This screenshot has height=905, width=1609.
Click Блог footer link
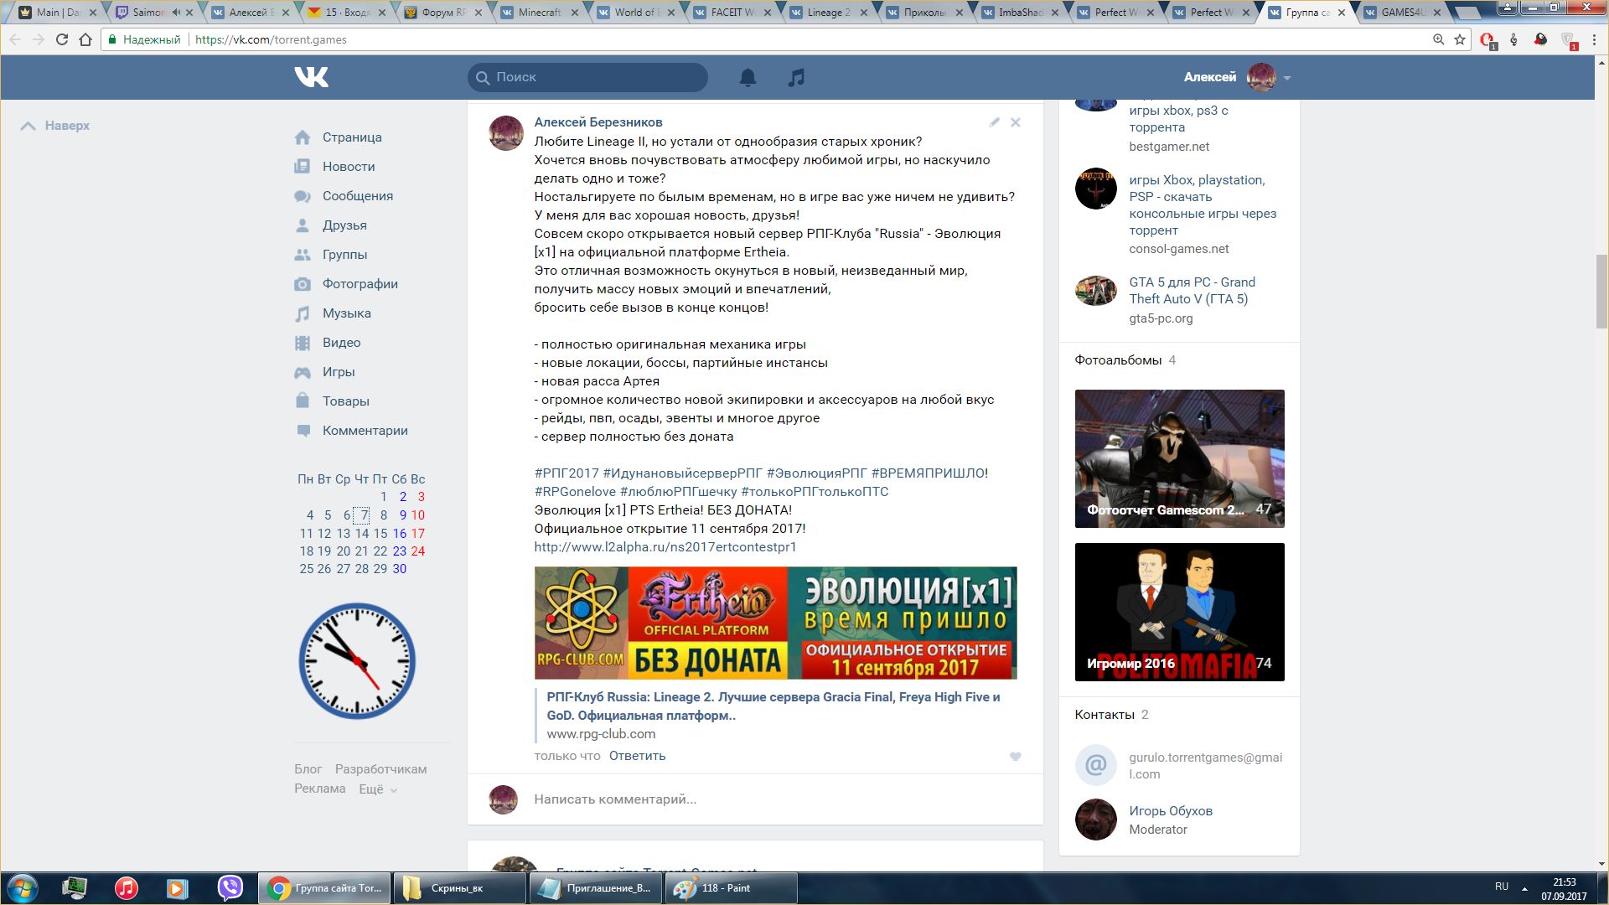(308, 769)
